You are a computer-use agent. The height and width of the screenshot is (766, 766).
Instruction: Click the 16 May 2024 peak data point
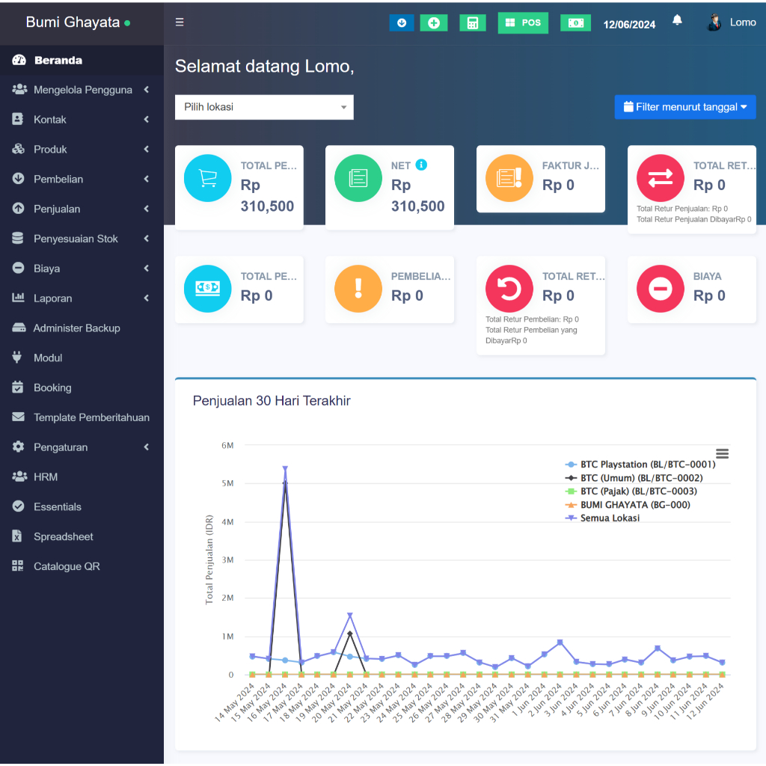[285, 470]
